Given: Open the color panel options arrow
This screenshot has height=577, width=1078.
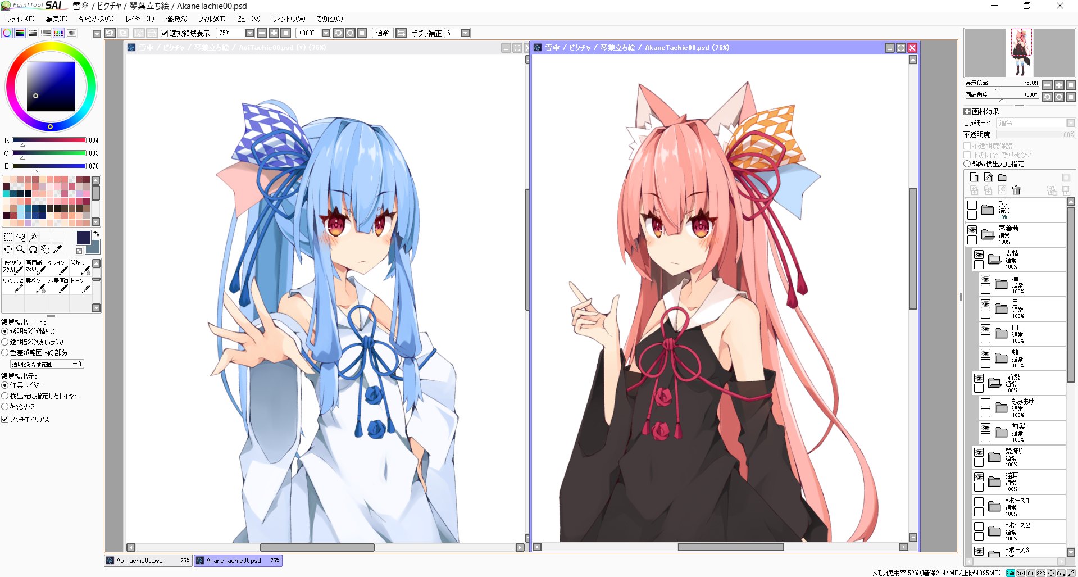Looking at the screenshot, I should pos(97,34).
